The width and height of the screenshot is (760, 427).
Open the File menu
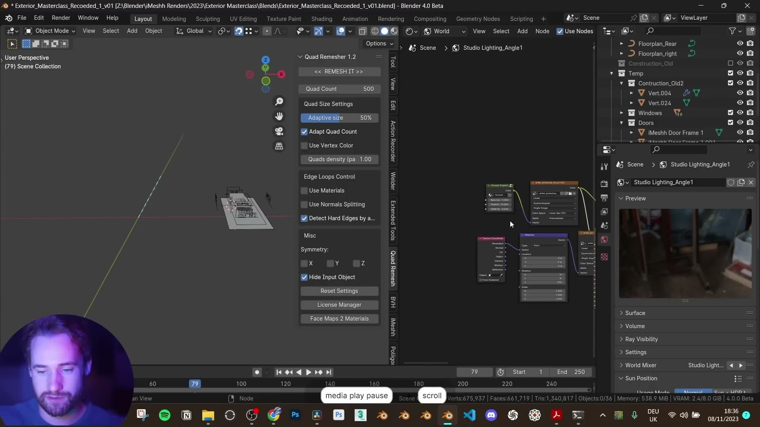click(x=22, y=18)
